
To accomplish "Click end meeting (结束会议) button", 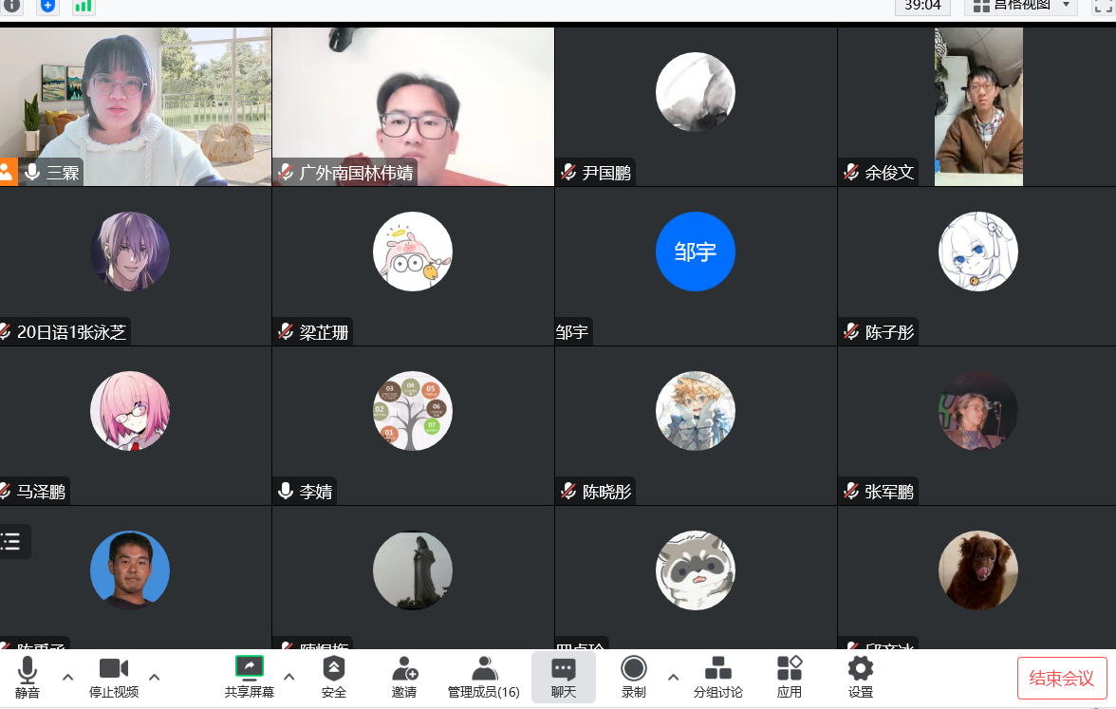I will click(x=1062, y=679).
